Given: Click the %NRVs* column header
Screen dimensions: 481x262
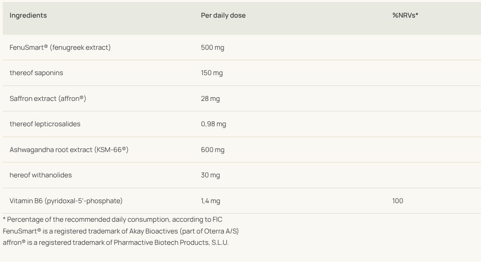Looking at the screenshot, I should point(405,15).
